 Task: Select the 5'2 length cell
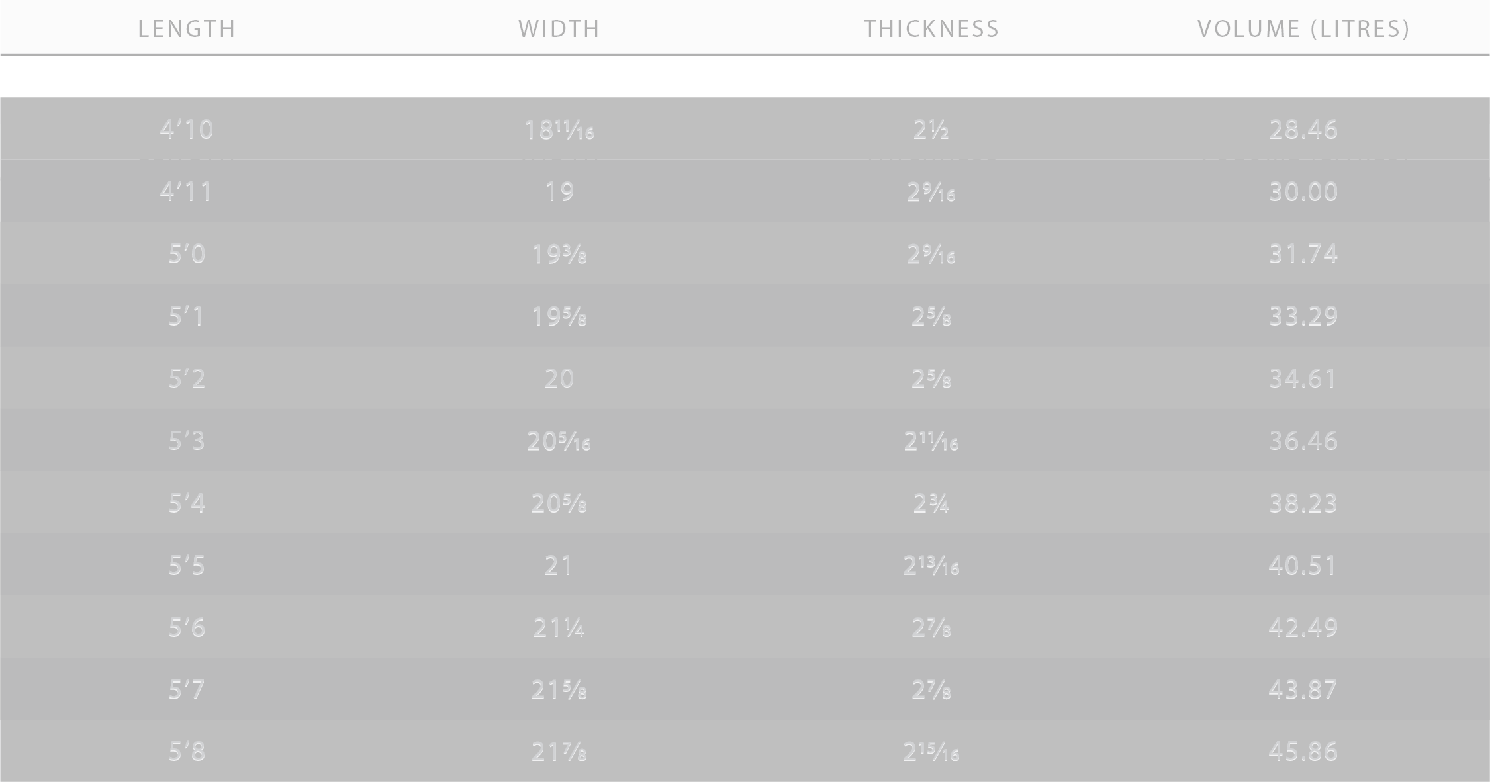pyautogui.click(x=187, y=378)
